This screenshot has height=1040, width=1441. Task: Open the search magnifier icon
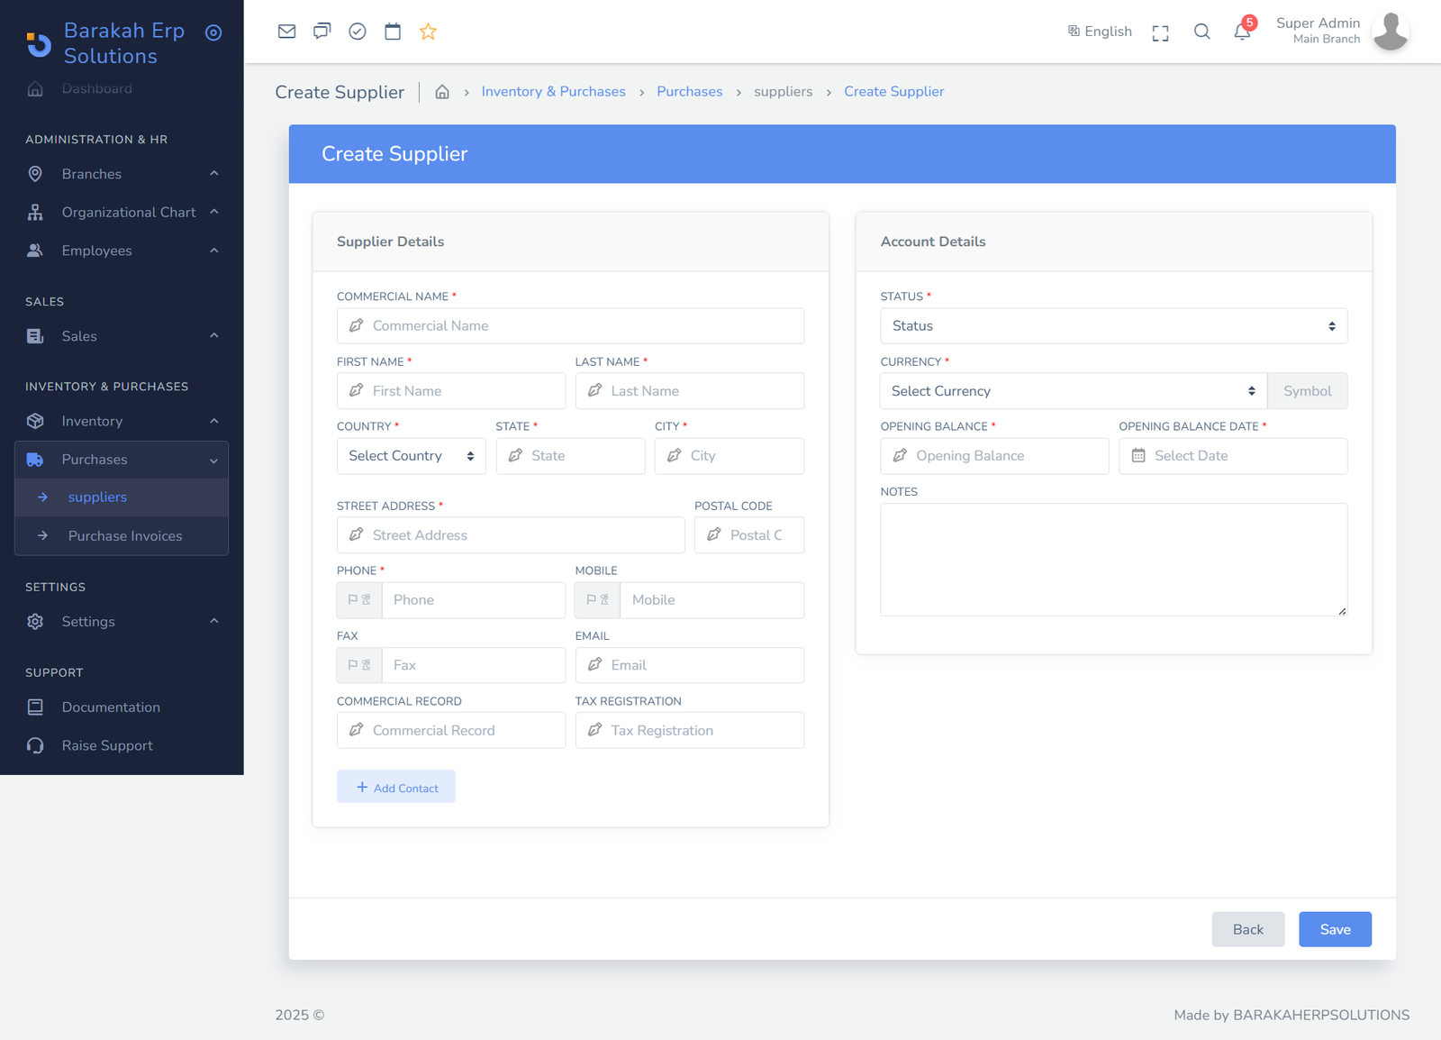click(1201, 32)
